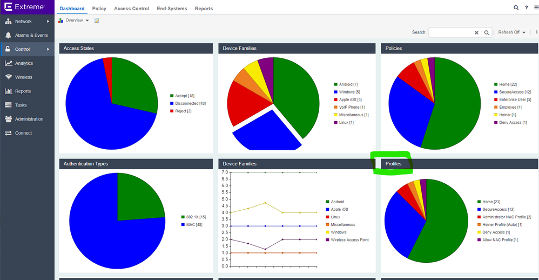This screenshot has width=539, height=280.
Task: Clear the search field with the X icon
Action: 476,32
